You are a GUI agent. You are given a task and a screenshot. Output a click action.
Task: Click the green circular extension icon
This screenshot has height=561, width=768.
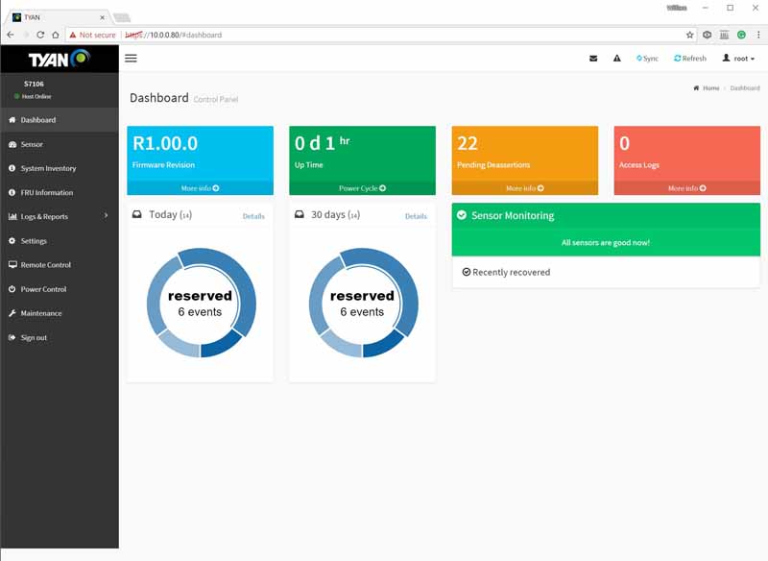click(741, 35)
